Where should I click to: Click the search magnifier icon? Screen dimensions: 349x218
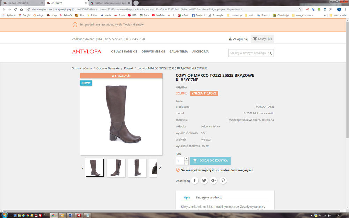270,53
